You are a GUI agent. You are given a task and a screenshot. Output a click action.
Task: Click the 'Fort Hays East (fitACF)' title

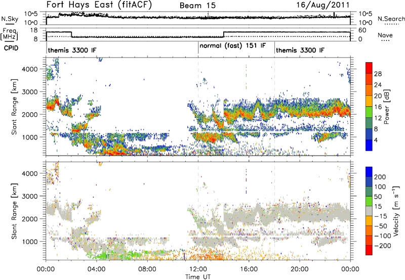coord(99,5)
